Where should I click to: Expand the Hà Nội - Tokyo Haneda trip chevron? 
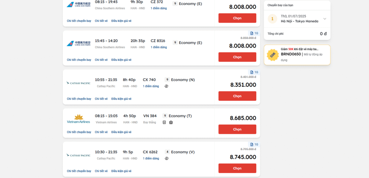325,19
